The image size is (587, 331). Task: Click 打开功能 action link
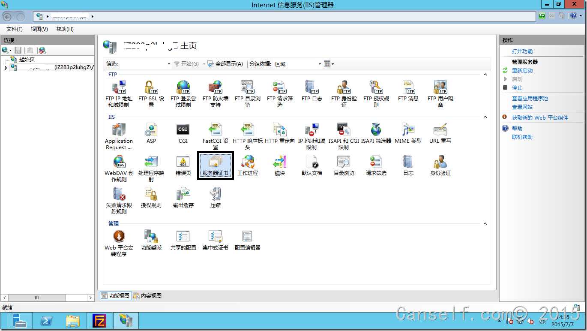point(522,51)
